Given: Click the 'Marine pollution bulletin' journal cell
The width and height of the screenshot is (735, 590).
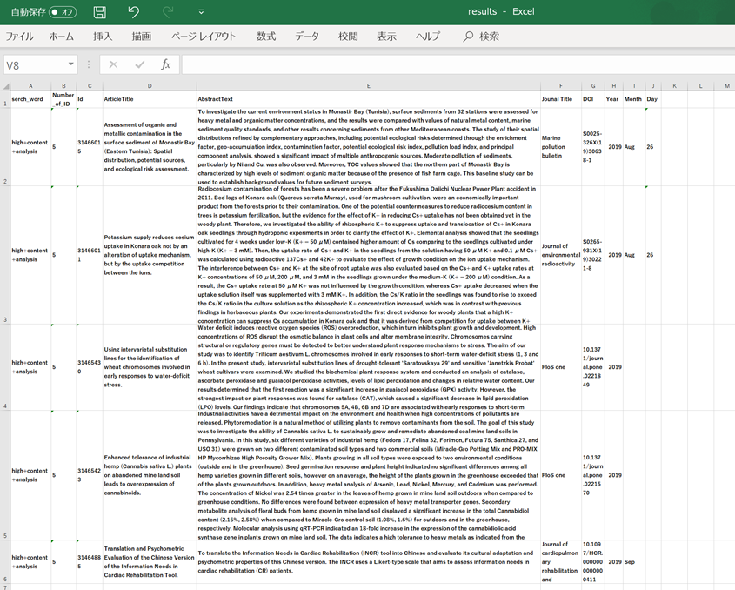Looking at the screenshot, I should [x=561, y=147].
